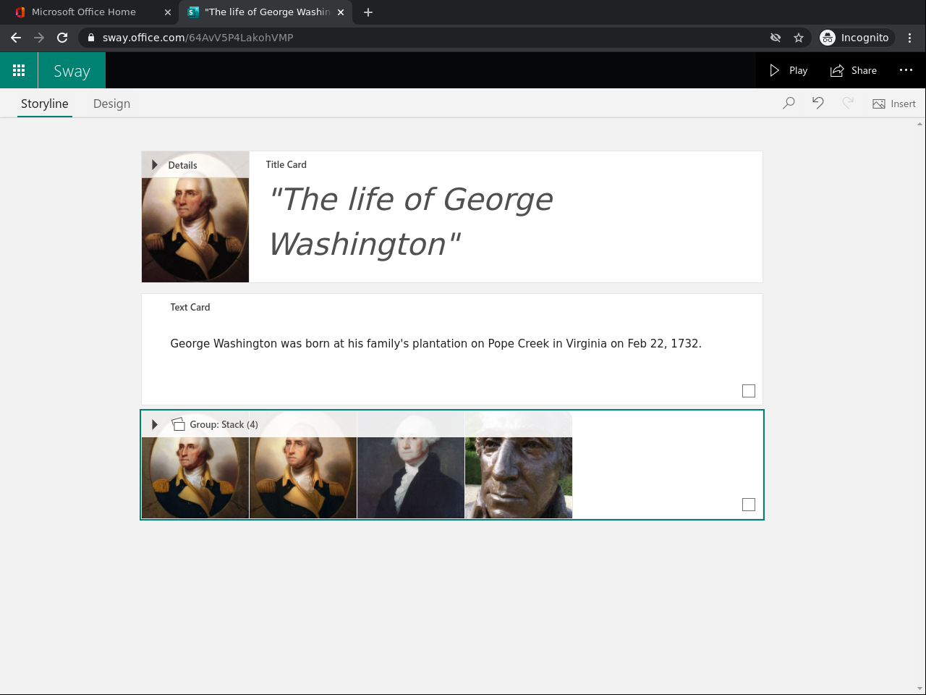Click the Group Stack type icon

178,424
